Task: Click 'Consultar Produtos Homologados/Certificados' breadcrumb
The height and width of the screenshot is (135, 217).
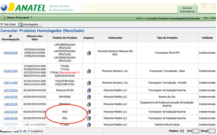Action: (173, 18)
